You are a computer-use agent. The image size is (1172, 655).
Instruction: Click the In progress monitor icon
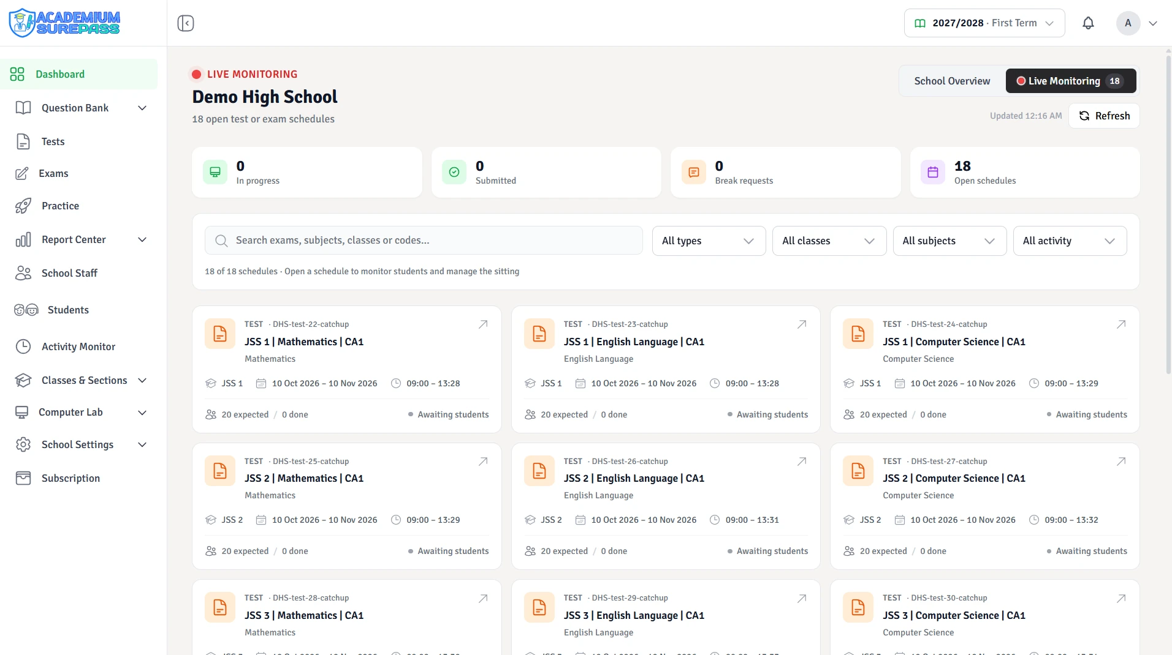[x=215, y=172]
